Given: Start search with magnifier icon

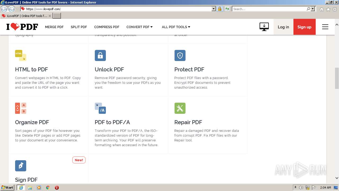Looking at the screenshot, I should 308,9.
